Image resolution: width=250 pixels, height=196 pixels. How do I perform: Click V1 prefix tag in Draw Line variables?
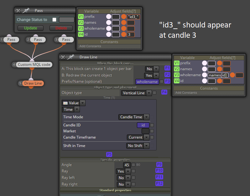(x=177, y=63)
